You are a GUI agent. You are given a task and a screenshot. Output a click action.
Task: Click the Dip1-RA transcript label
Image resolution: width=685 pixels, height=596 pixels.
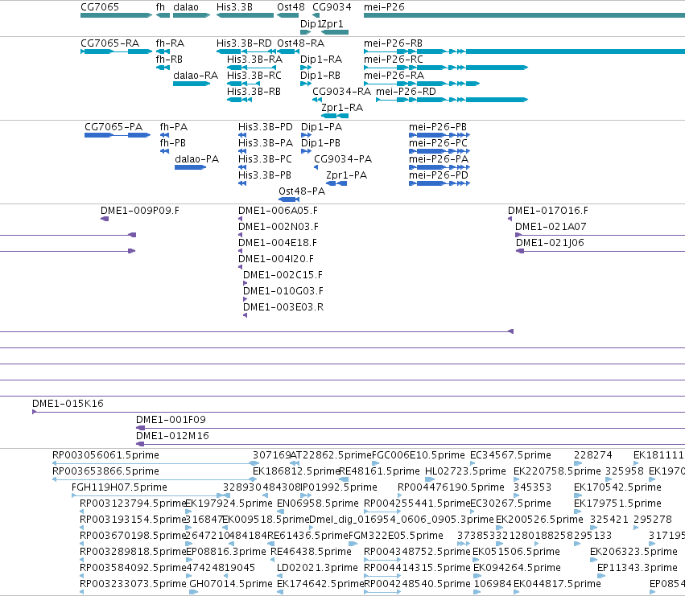click(x=321, y=60)
